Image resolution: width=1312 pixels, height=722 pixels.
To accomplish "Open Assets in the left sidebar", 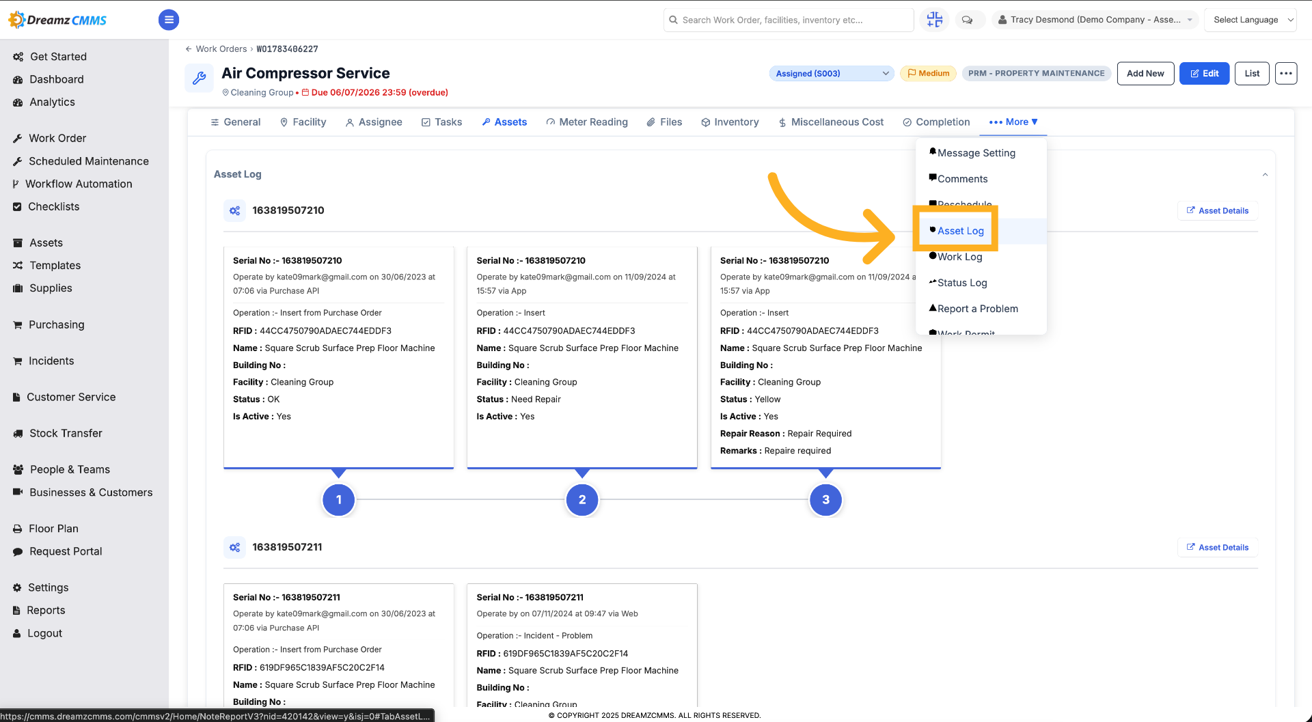I will tap(46, 242).
